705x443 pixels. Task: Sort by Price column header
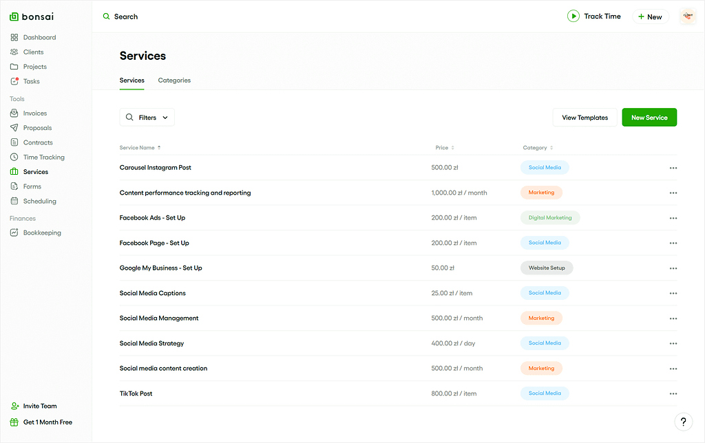[445, 147]
